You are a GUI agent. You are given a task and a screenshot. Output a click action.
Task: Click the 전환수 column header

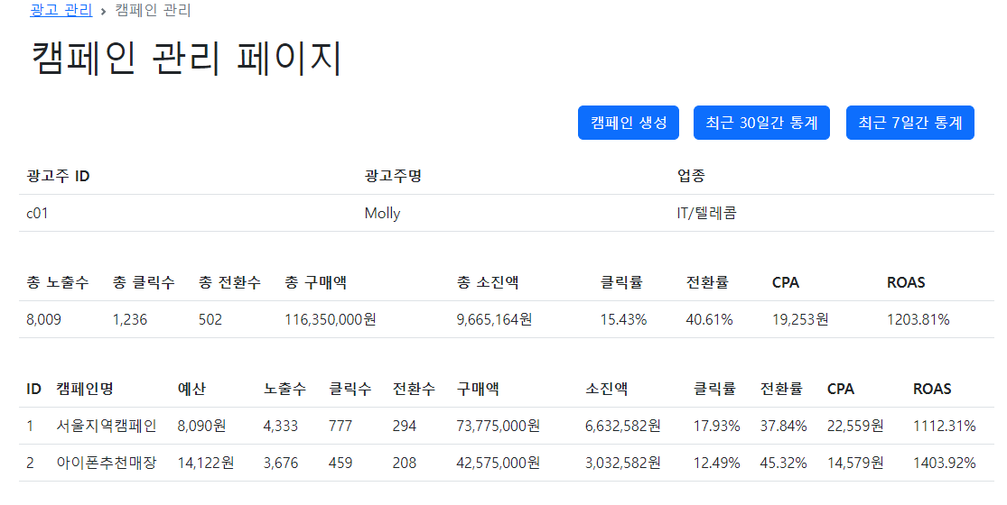[414, 389]
